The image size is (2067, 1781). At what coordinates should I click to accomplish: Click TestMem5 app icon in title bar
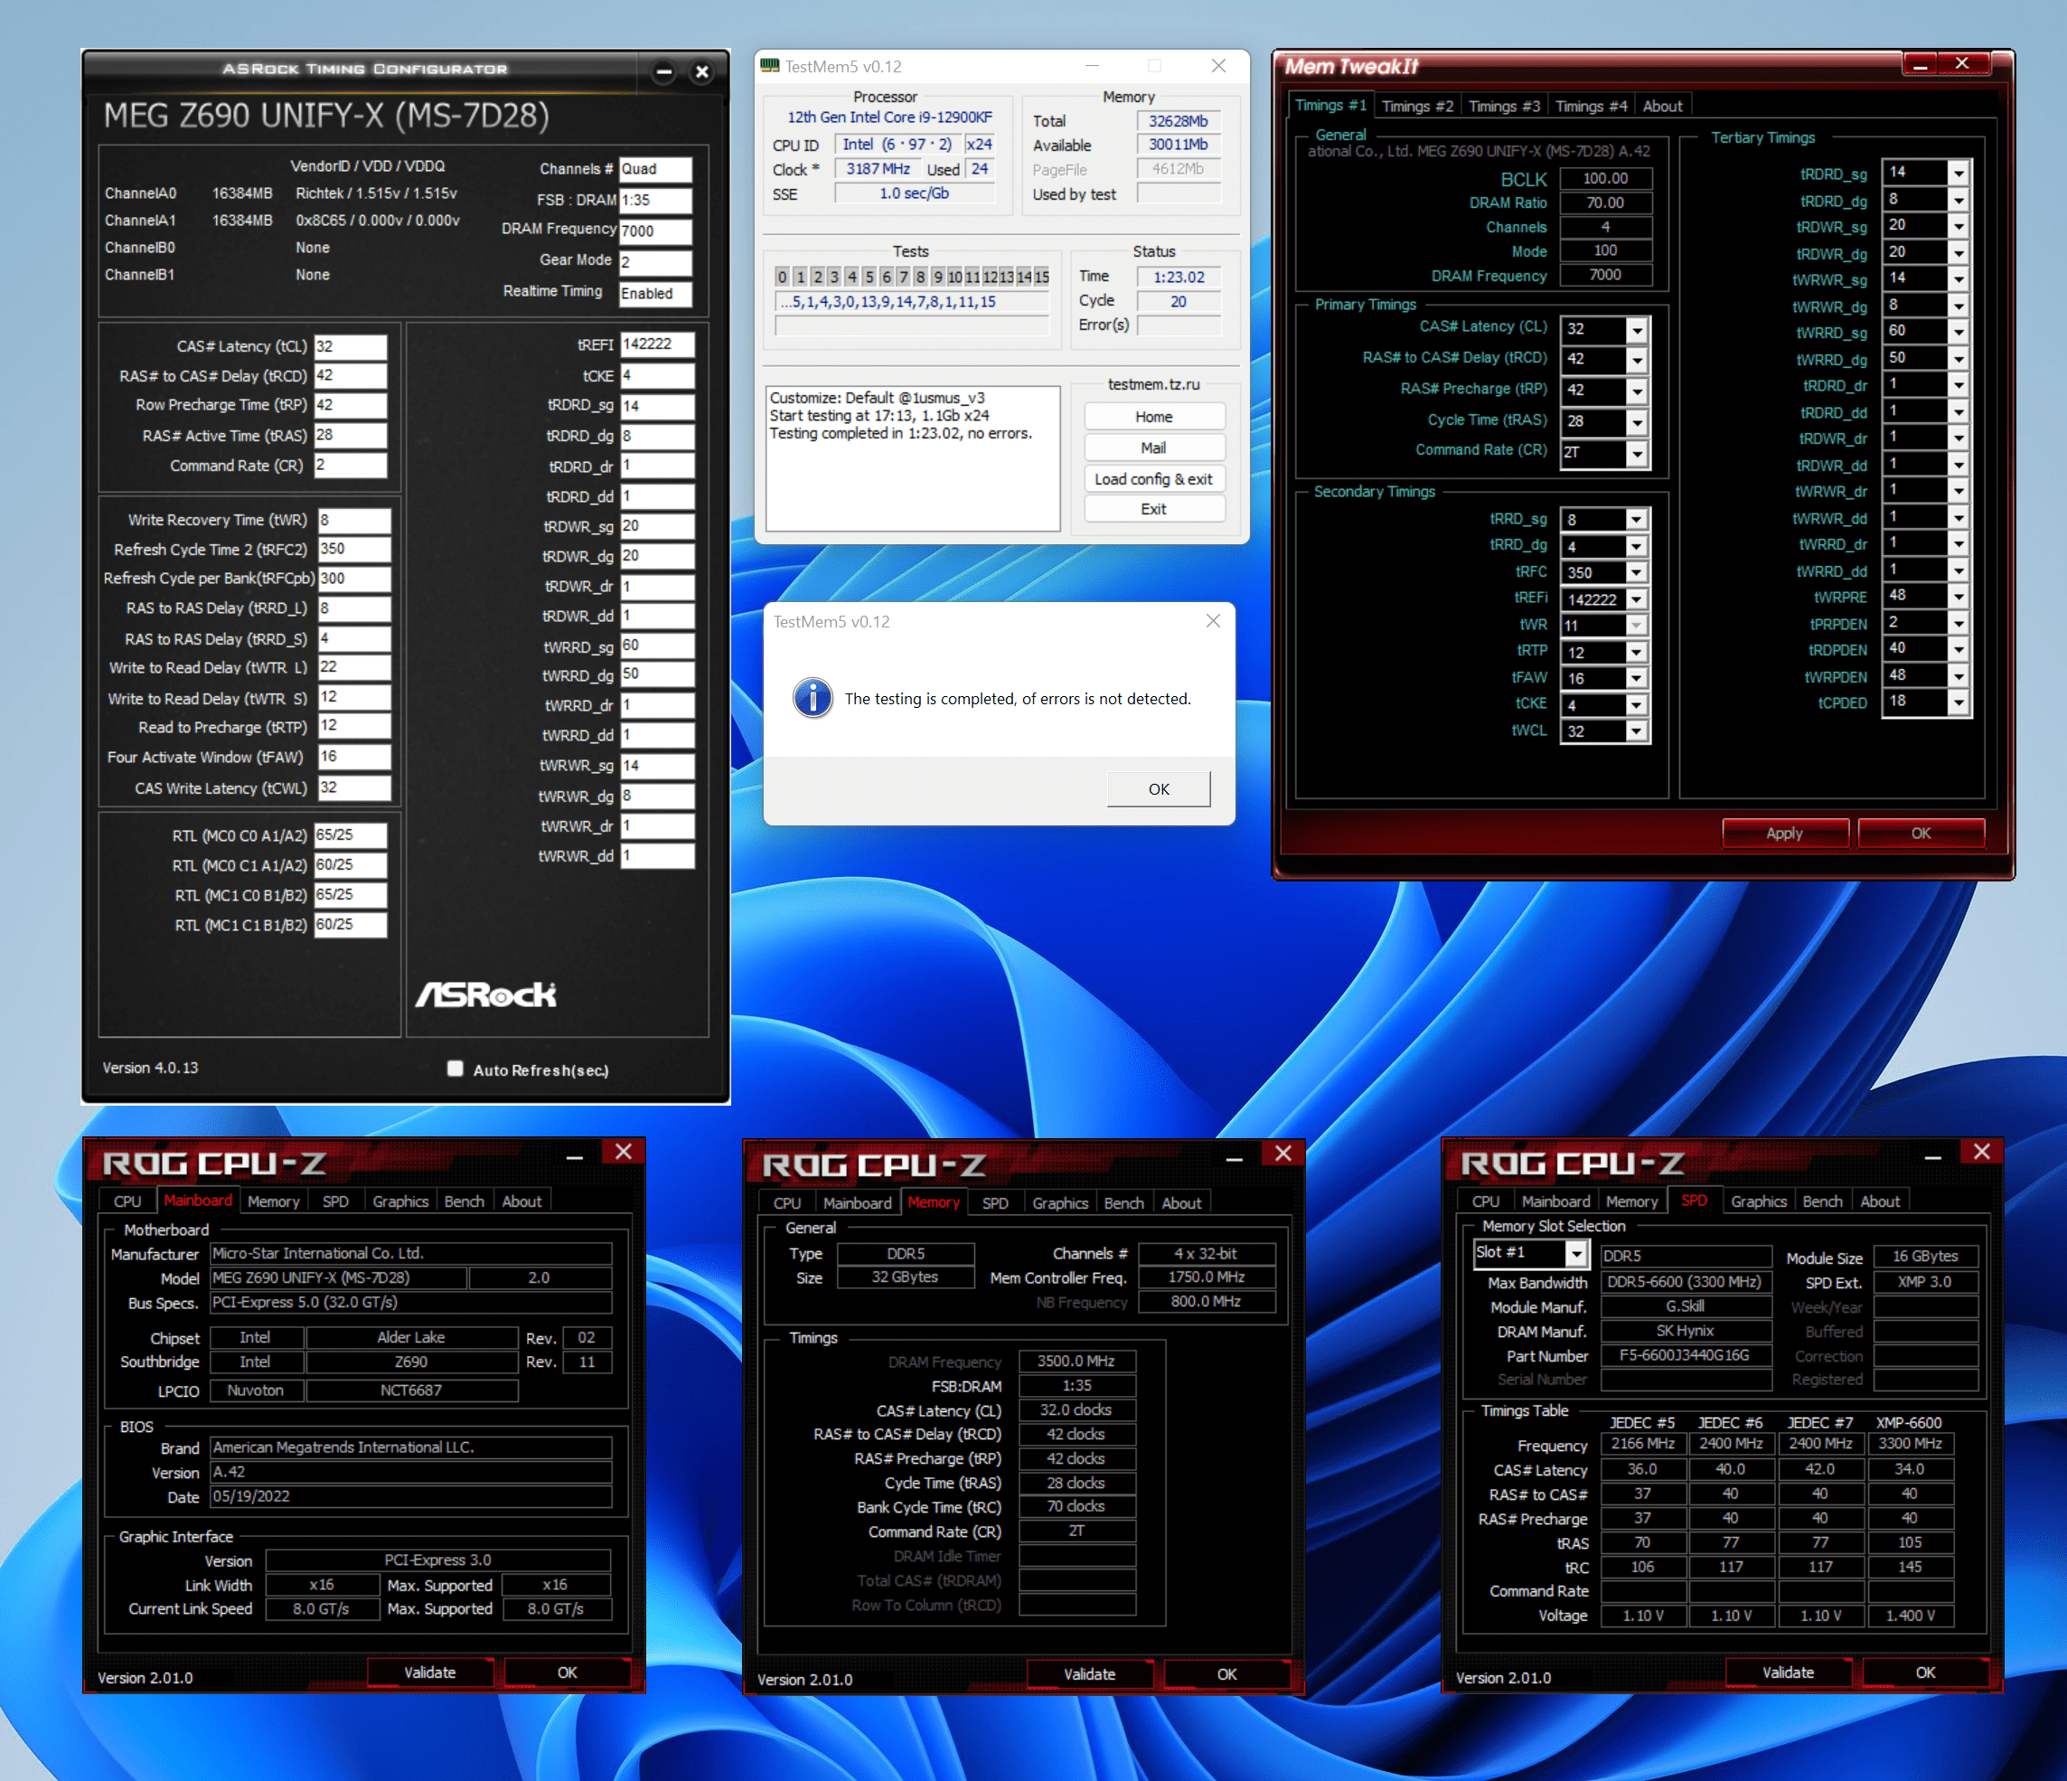[769, 66]
